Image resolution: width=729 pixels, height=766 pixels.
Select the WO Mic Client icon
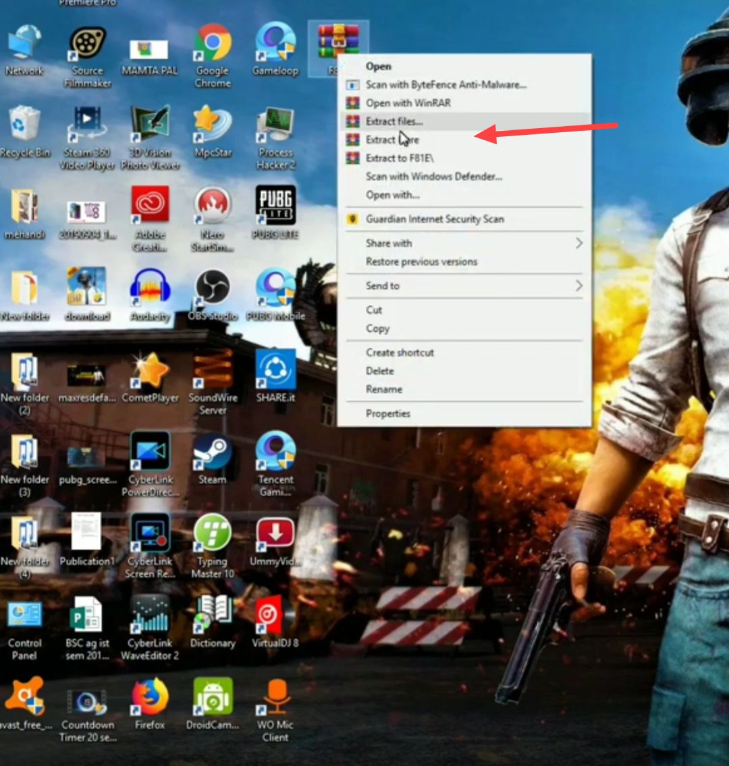275,710
